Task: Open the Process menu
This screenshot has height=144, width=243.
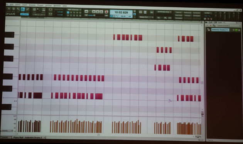Action: 32,5
